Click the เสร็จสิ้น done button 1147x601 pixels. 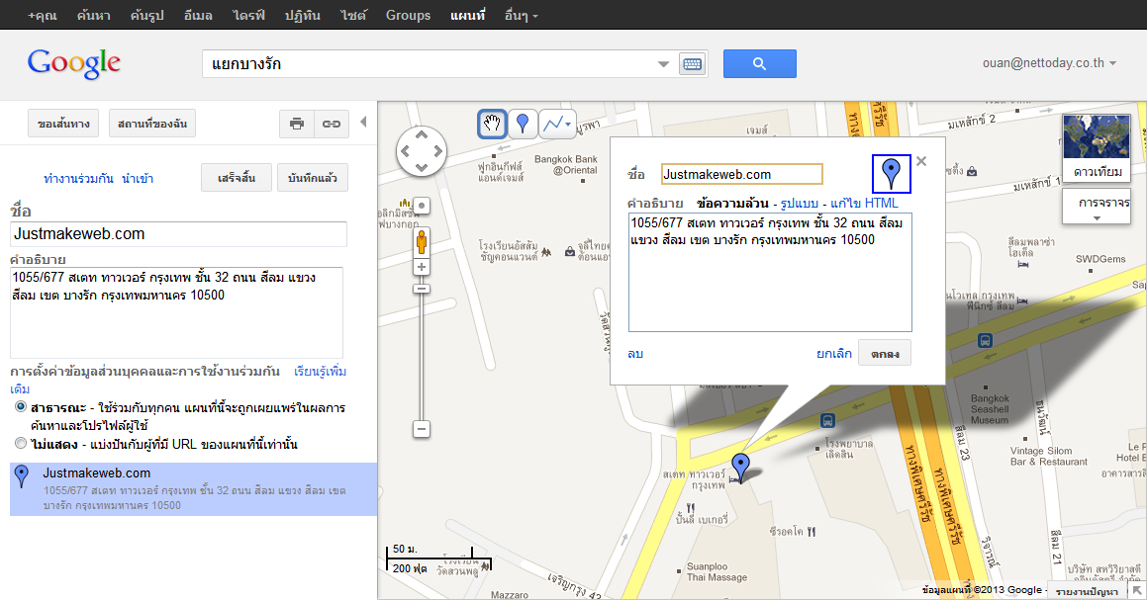click(237, 178)
